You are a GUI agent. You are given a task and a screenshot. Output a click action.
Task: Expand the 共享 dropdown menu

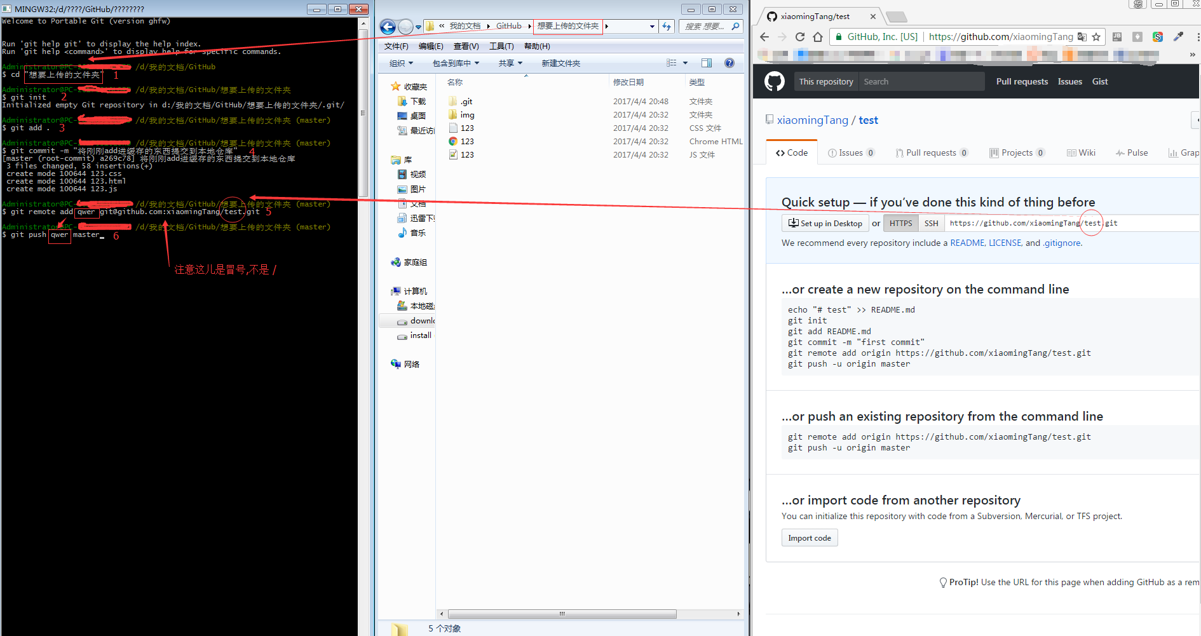(x=510, y=64)
